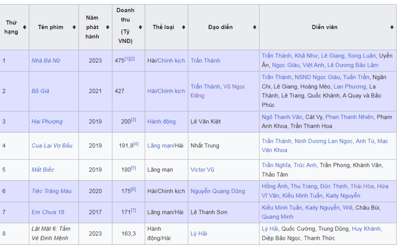Sort table by Thứ hạng column arrows
This screenshot has height=249, width=398.
click(24, 27)
